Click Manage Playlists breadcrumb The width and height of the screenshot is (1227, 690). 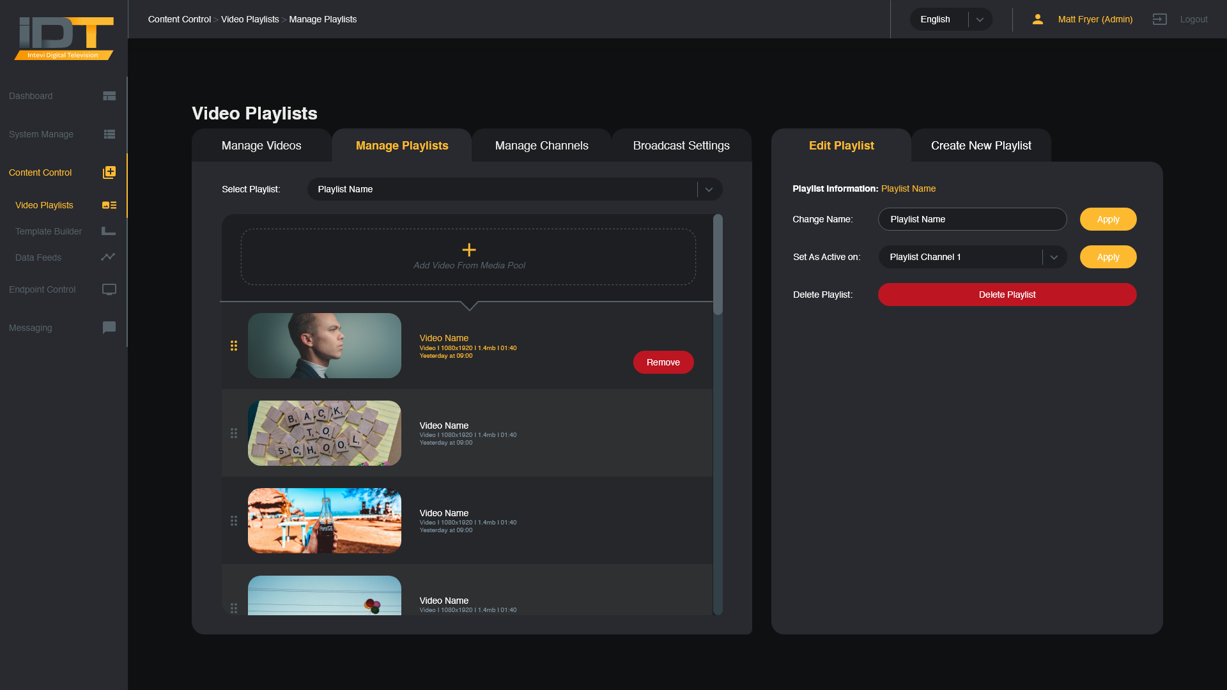point(323,19)
